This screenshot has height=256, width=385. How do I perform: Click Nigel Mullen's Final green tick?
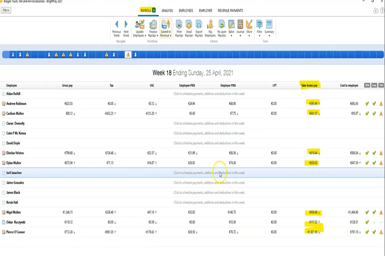374,212
